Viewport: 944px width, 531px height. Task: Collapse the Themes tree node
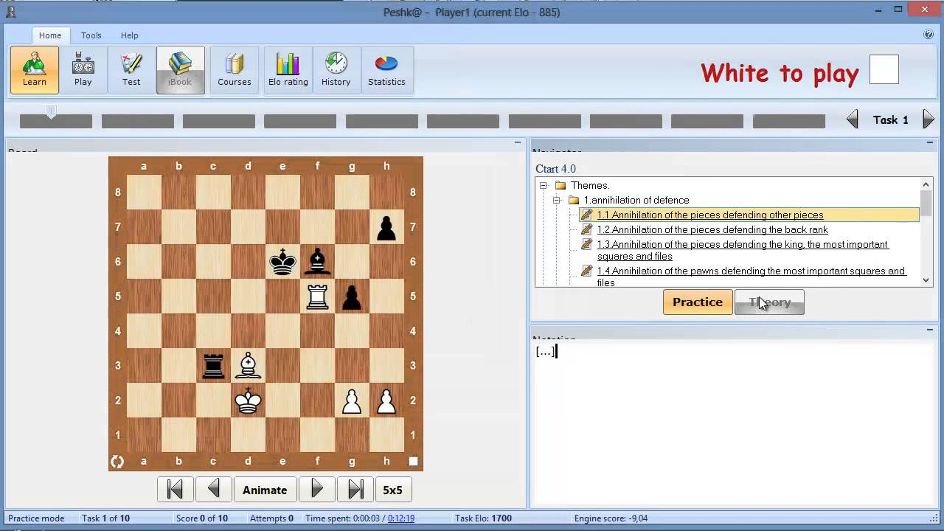(x=544, y=185)
